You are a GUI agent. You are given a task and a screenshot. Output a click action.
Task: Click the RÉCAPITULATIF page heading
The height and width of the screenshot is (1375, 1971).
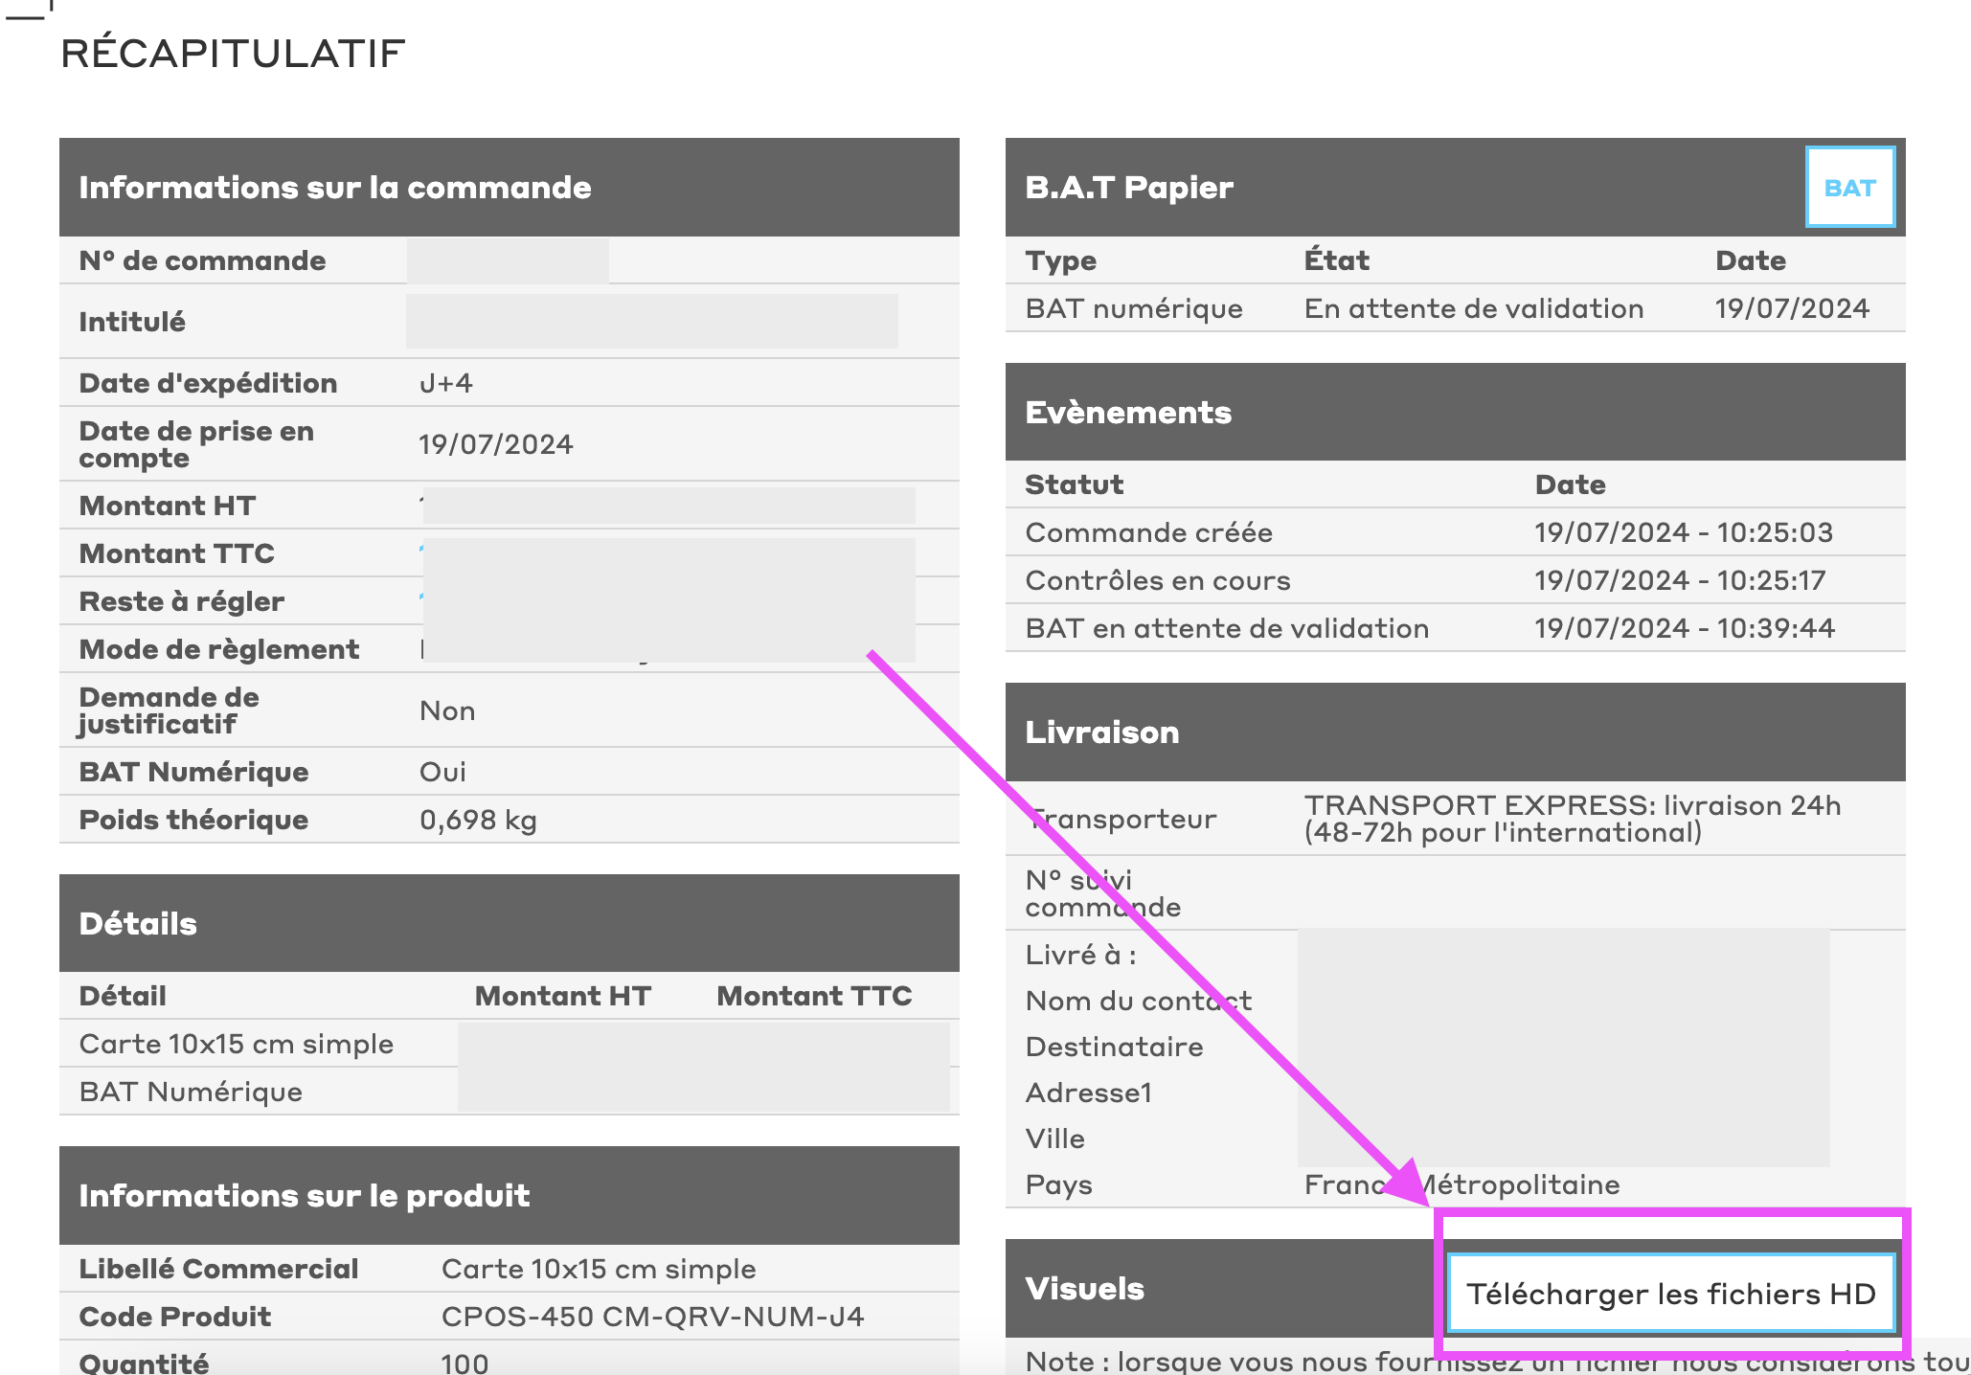click(233, 54)
